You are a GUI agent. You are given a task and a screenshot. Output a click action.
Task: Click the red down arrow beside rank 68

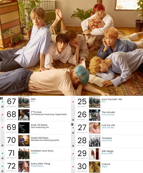(x=2, y=115)
